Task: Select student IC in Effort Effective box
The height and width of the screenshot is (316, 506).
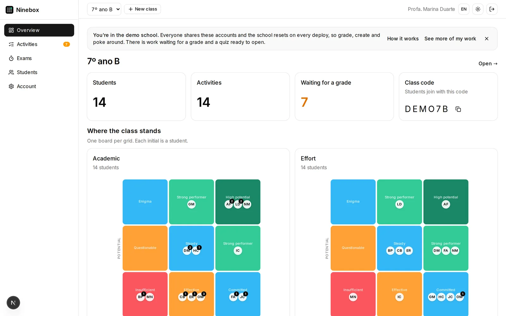Action: click(x=399, y=297)
